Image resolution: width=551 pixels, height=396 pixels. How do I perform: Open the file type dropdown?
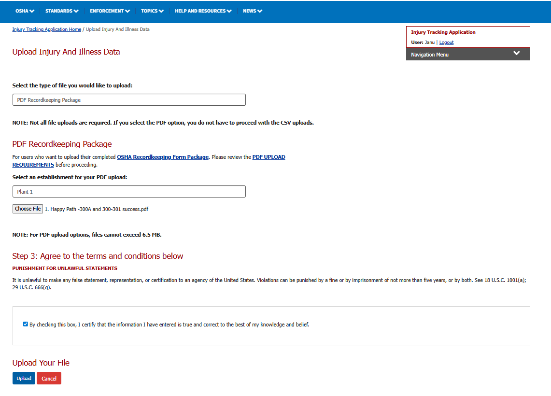tap(129, 100)
